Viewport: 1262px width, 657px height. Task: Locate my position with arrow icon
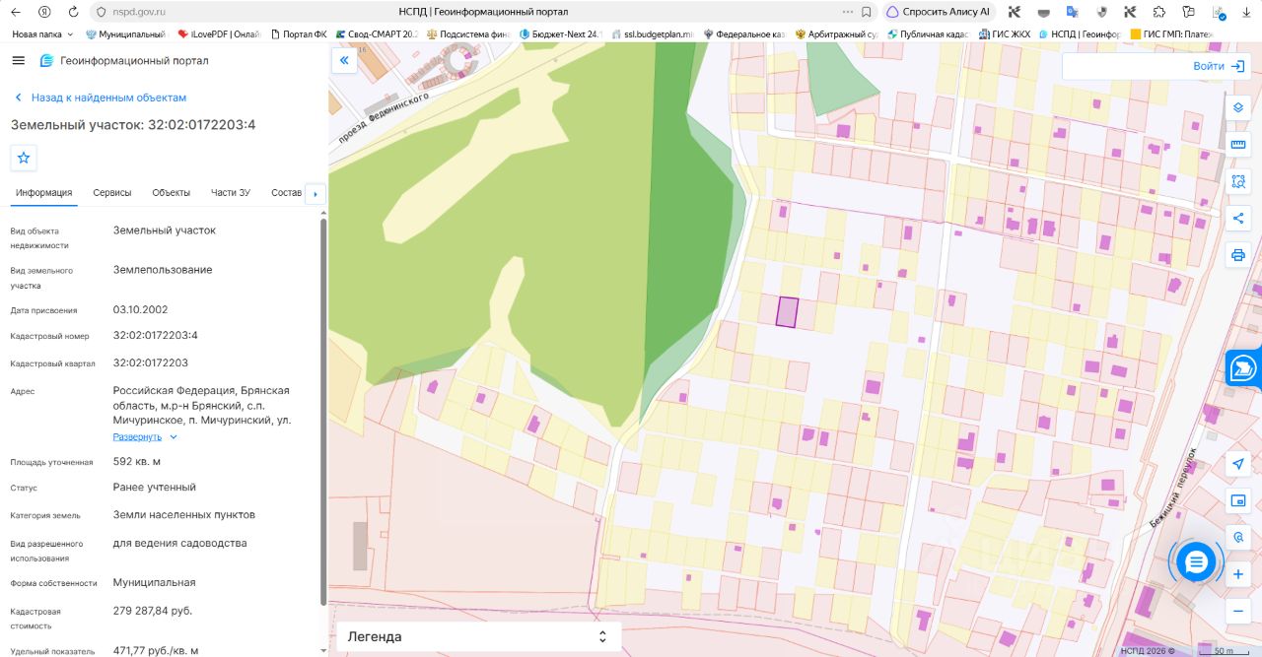tap(1238, 463)
